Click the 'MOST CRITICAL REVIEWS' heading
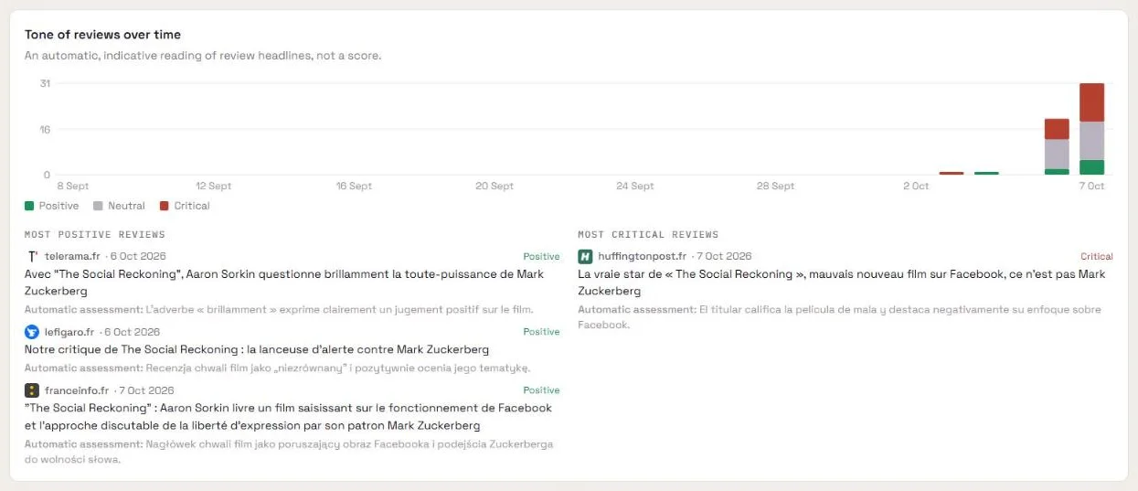 (648, 235)
